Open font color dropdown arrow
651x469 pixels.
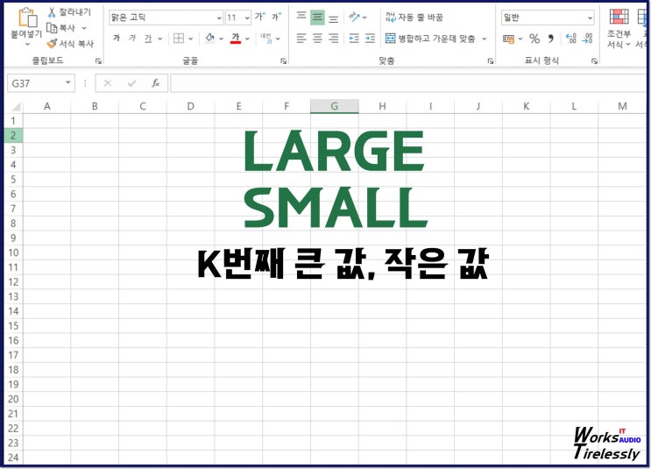click(247, 39)
